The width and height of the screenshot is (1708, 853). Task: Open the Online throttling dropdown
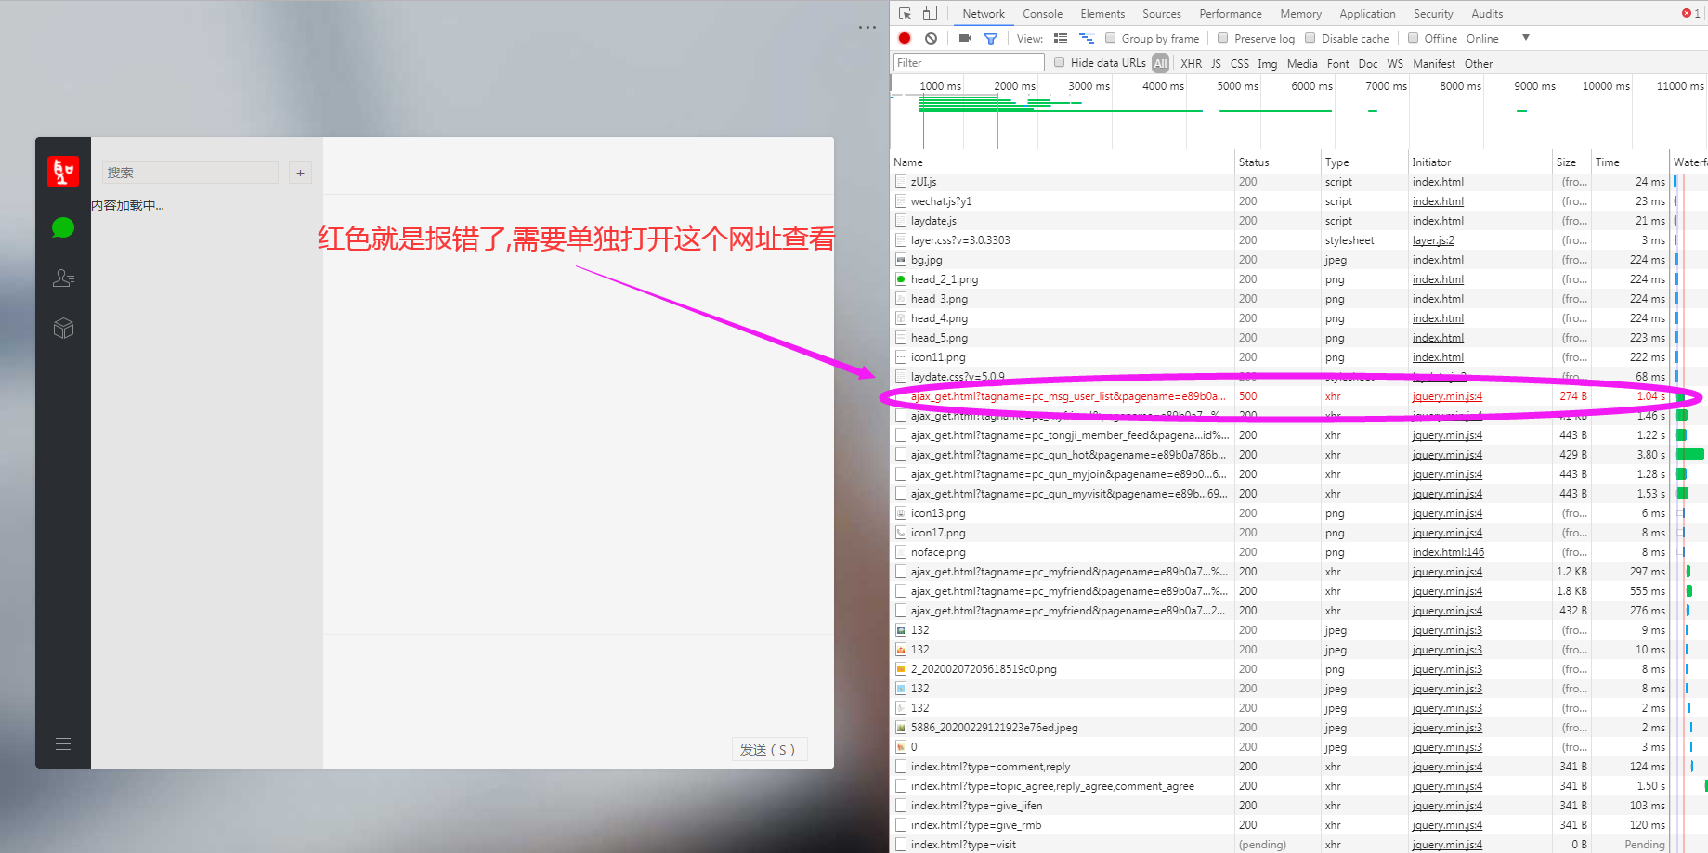click(1525, 38)
